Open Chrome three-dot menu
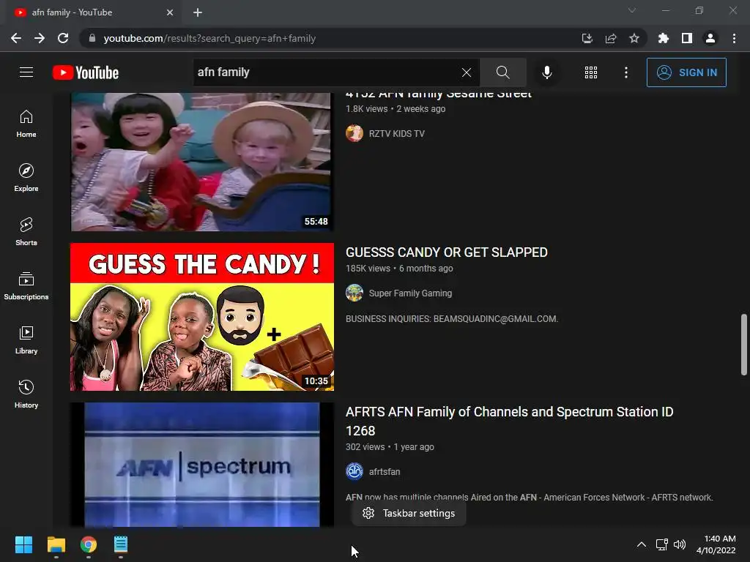The image size is (750, 562). coord(734,38)
